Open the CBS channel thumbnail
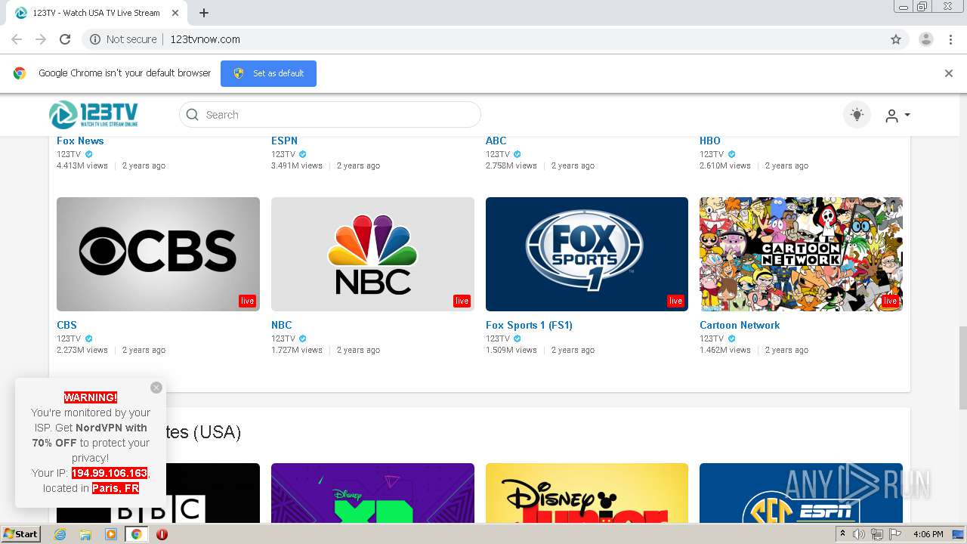 (158, 254)
